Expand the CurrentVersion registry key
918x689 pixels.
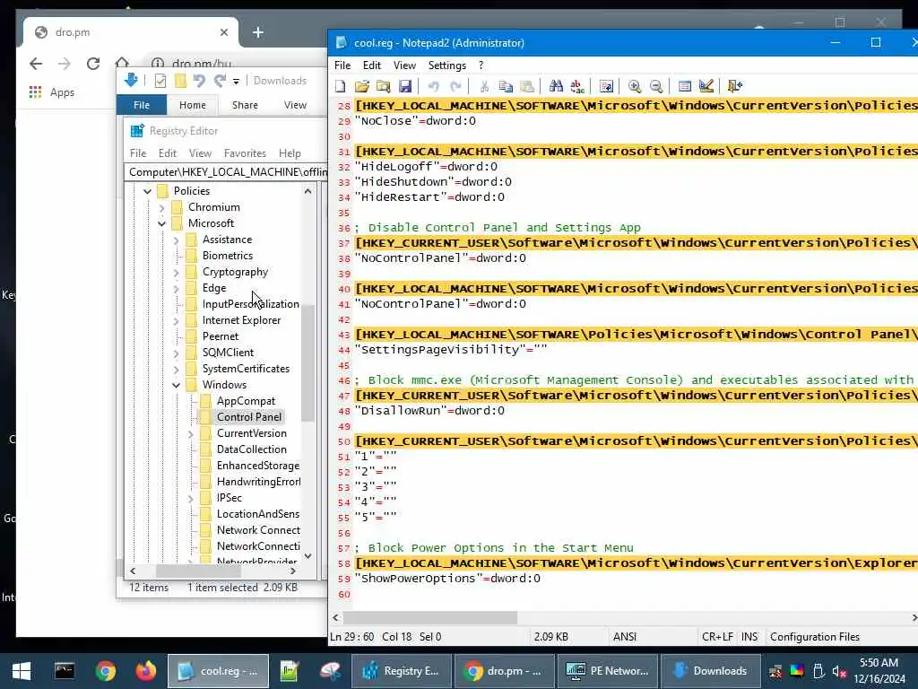[190, 433]
